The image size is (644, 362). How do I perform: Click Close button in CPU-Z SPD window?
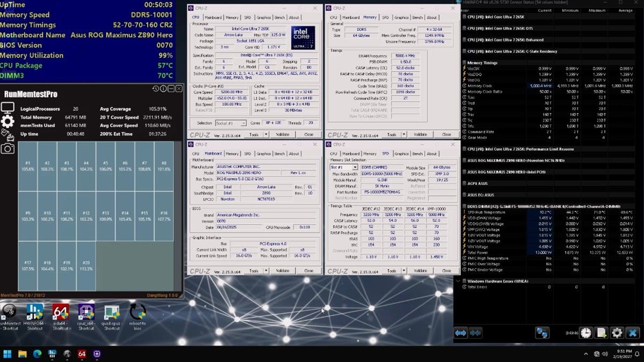tap(446, 271)
